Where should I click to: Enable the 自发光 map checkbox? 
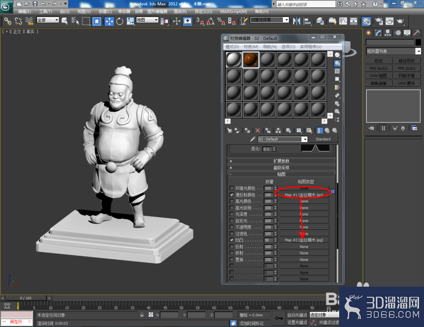[232, 220]
